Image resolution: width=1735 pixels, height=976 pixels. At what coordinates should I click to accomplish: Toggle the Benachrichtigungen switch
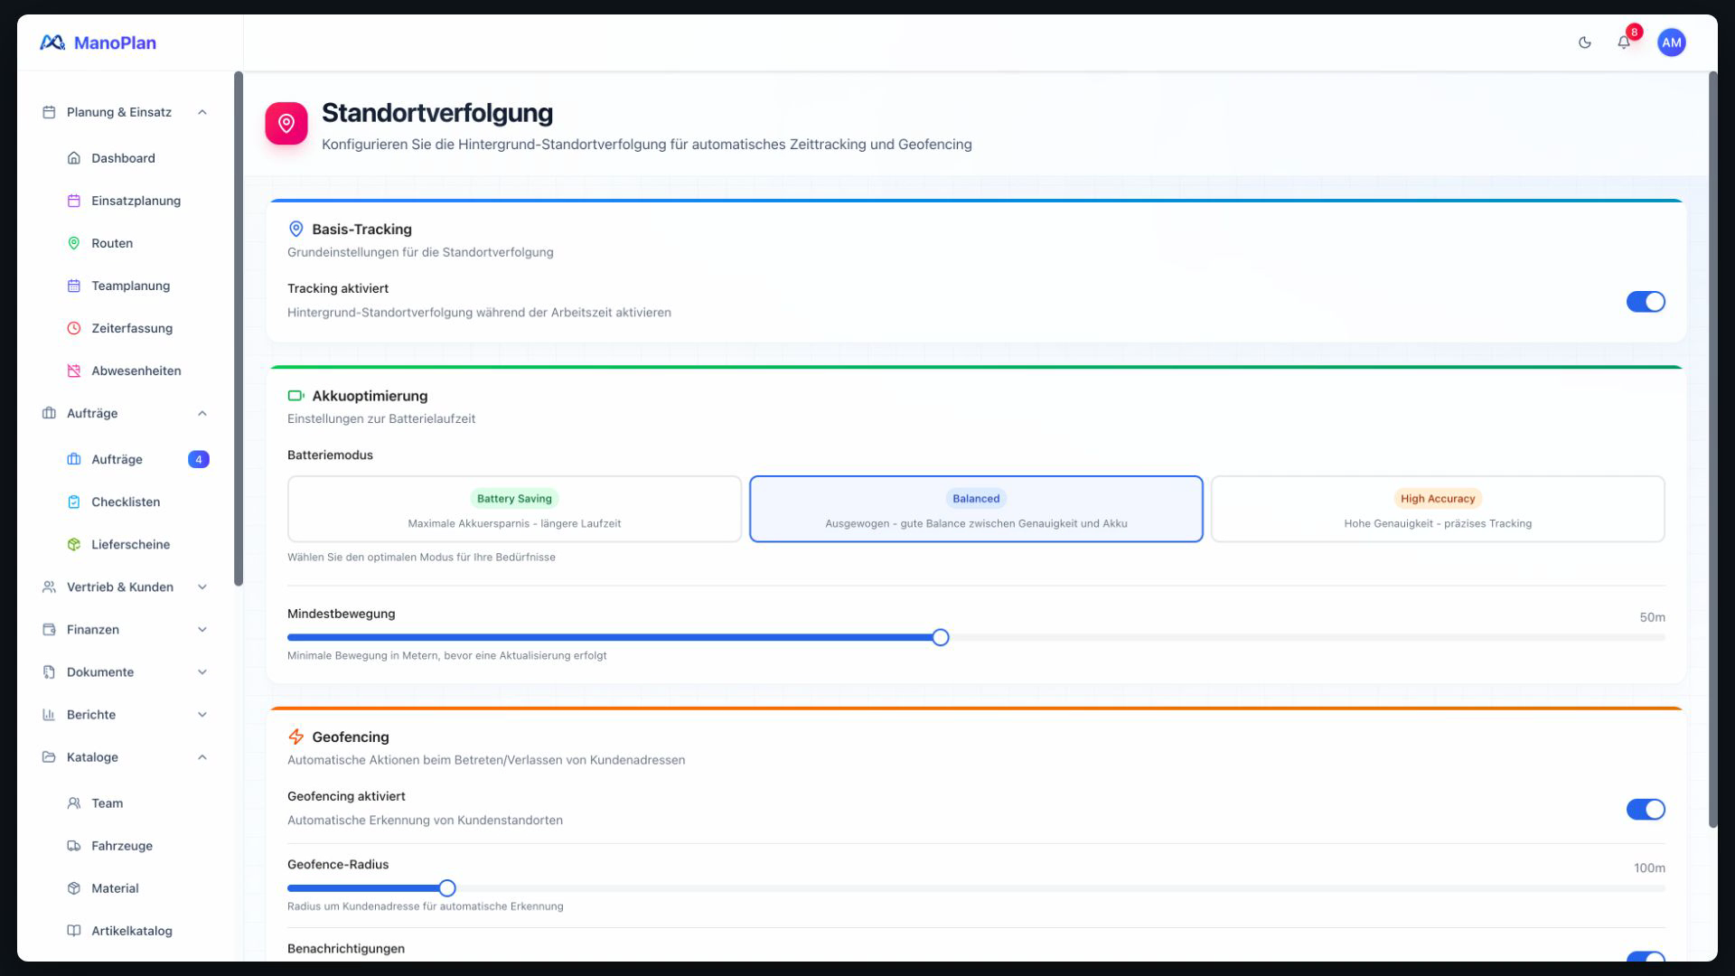(x=1646, y=957)
